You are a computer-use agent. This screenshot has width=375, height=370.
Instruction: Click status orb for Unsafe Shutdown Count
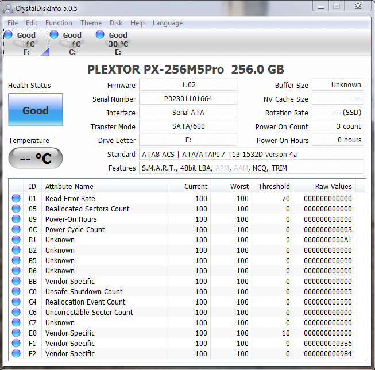16,292
